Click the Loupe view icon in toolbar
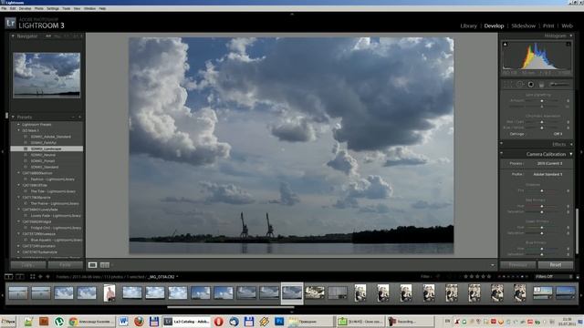Screen dimensions: 584x328 tap(92, 265)
